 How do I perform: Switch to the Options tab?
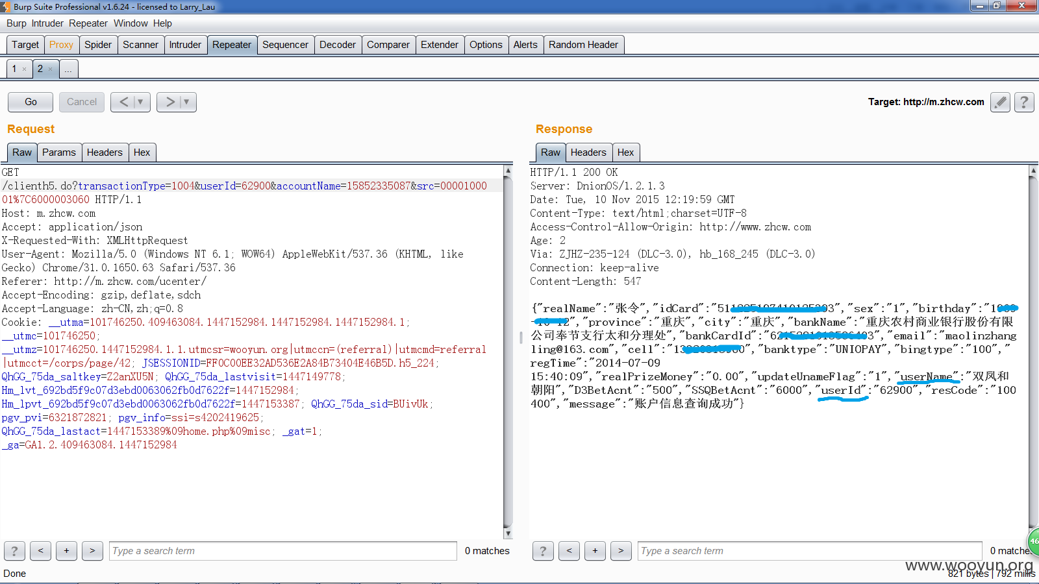click(x=486, y=45)
